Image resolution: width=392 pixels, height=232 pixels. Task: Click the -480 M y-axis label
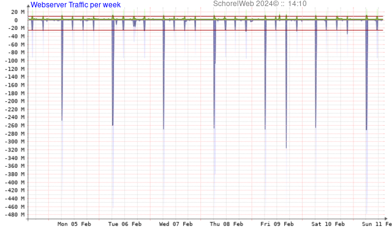[15, 214]
